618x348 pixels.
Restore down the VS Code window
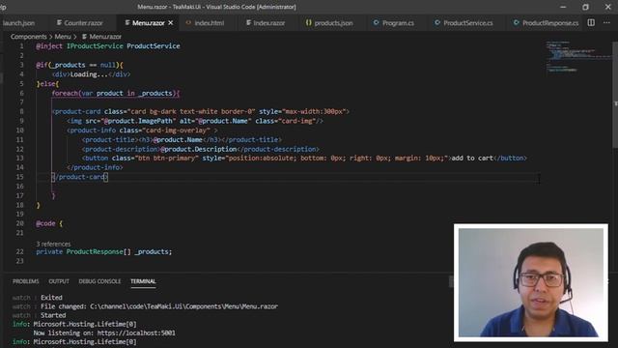[x=585, y=7]
